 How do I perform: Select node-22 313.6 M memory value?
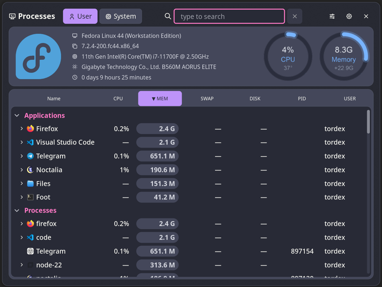click(158, 265)
